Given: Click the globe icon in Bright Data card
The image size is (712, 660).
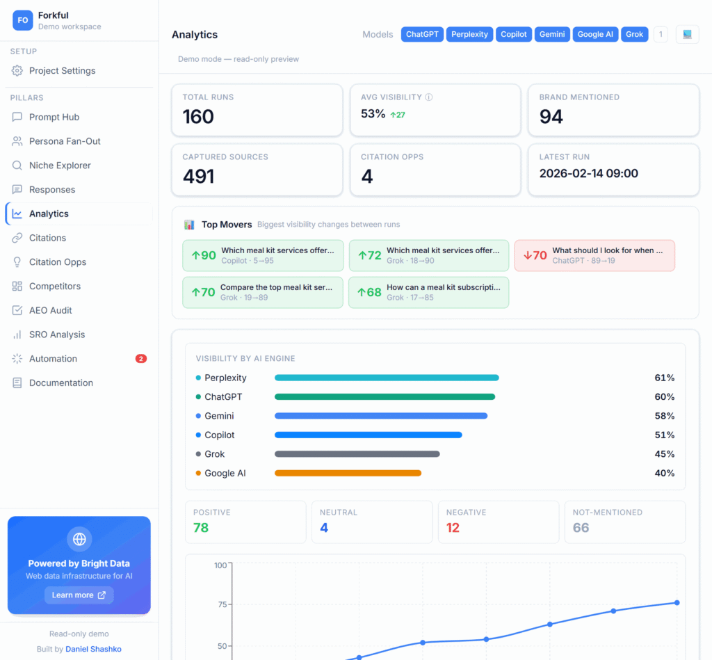Looking at the screenshot, I should (79, 539).
